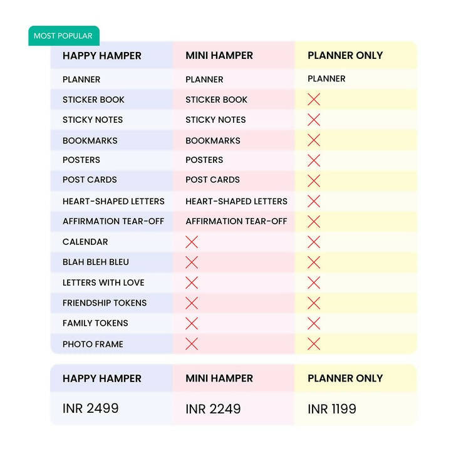Select the Mini Hamper column header
The height and width of the screenshot is (451, 451).
point(219,56)
